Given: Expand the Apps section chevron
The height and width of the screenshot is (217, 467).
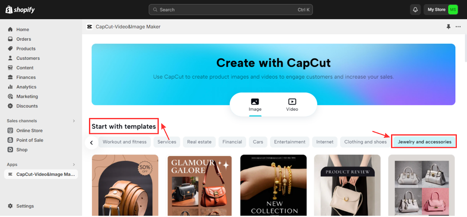Looking at the screenshot, I should tap(74, 164).
